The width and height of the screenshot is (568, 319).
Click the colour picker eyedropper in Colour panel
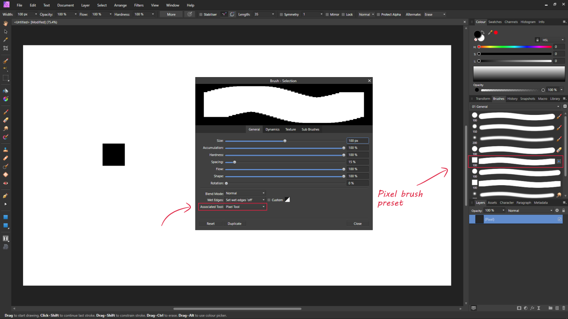click(490, 33)
